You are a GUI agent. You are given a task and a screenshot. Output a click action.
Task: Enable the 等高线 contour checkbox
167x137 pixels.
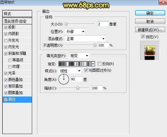10,60
